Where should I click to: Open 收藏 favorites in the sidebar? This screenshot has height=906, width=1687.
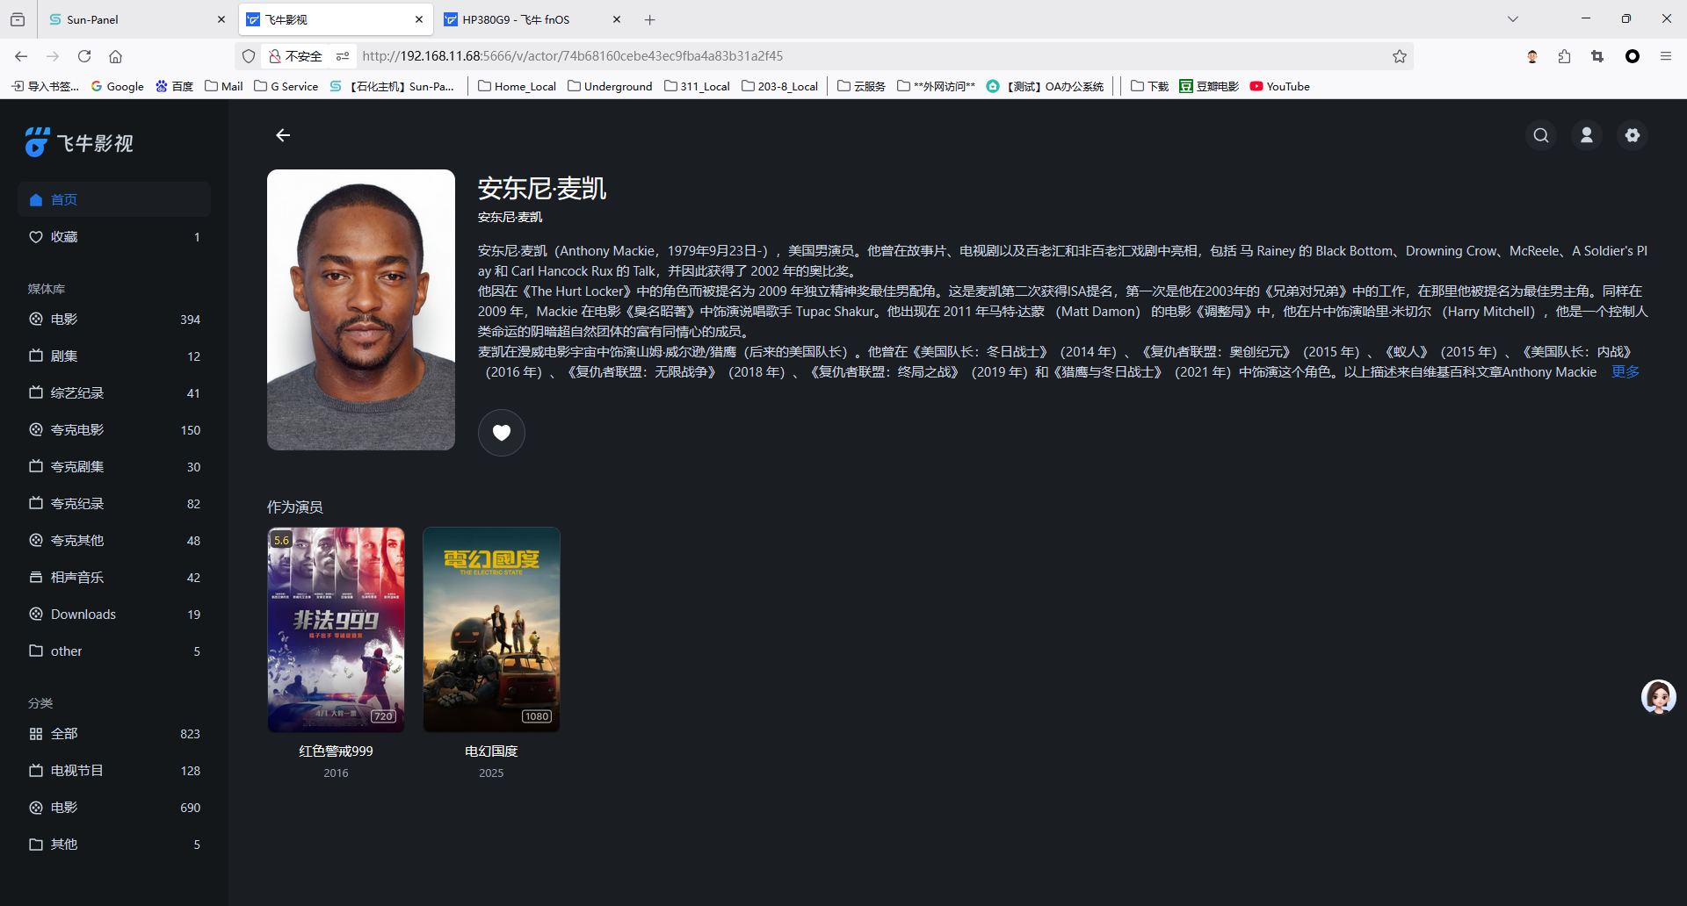tap(114, 237)
